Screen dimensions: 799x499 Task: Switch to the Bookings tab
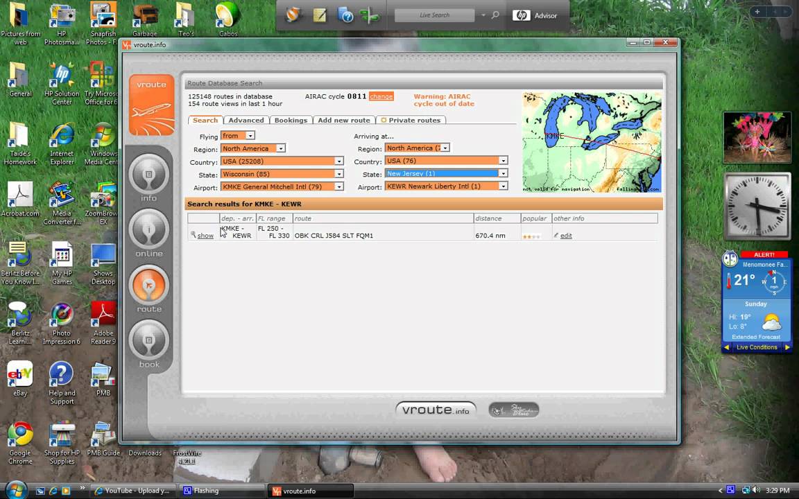291,120
